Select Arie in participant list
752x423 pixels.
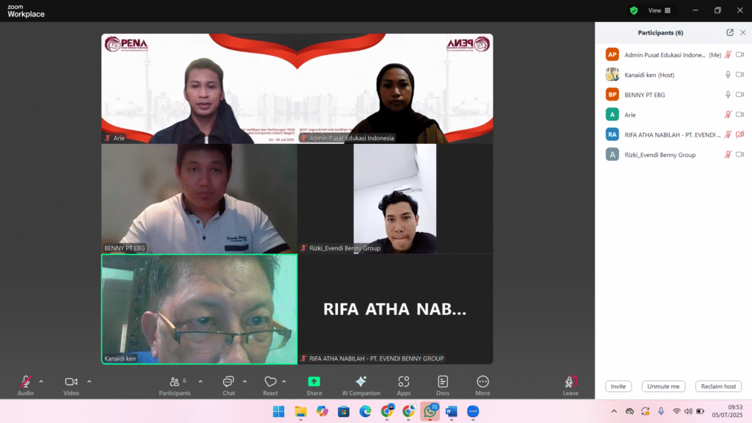coord(673,115)
